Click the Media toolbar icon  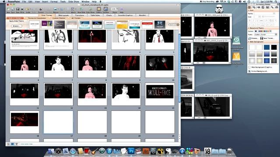73,9
